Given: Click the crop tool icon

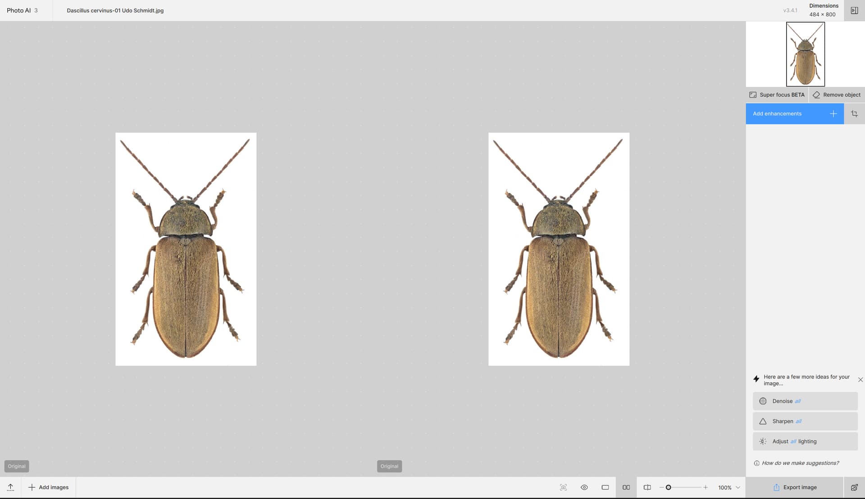Looking at the screenshot, I should [854, 114].
